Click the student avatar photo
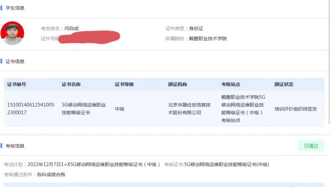Image resolution: width=330 pixels, height=187 pixels. [x=12, y=33]
